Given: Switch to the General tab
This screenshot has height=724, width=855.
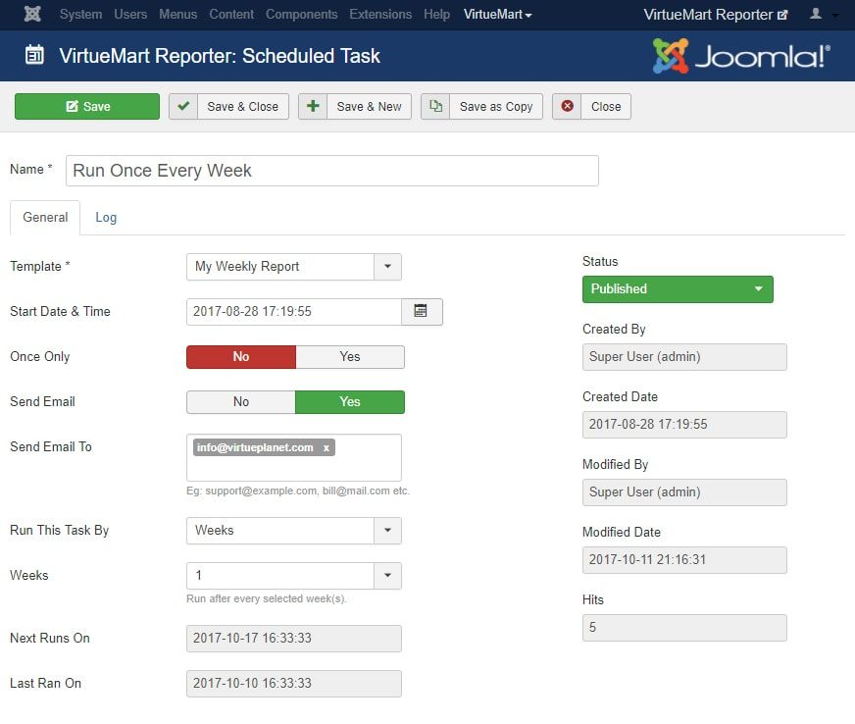Looking at the screenshot, I should click(45, 218).
